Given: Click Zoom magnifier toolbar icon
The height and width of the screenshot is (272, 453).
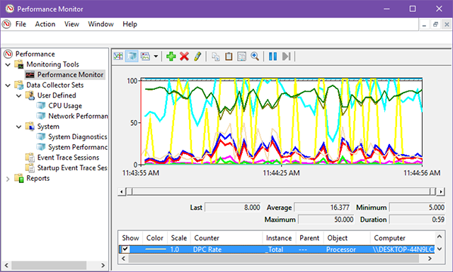Looking at the screenshot, I should coord(255,57).
